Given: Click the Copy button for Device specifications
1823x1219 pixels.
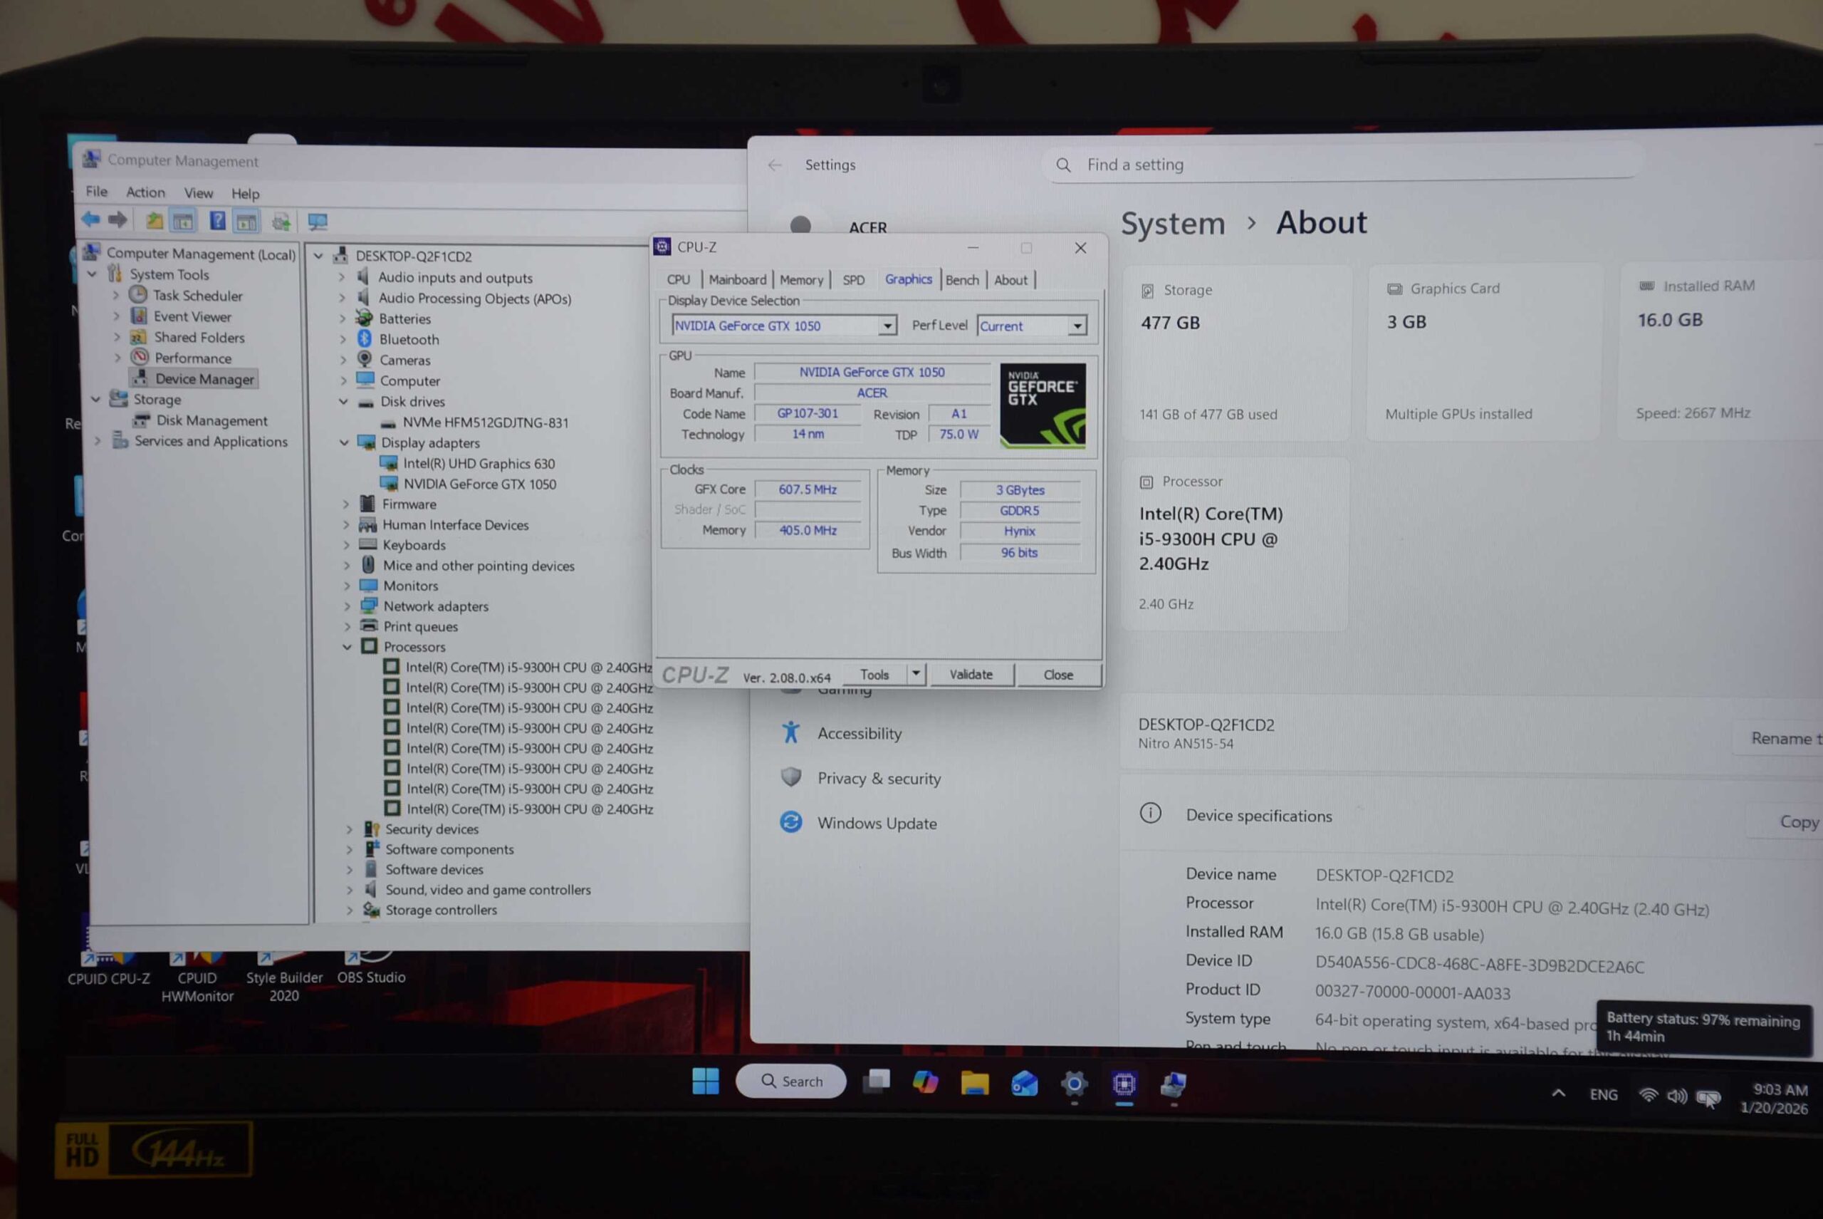Looking at the screenshot, I should pos(1797,821).
